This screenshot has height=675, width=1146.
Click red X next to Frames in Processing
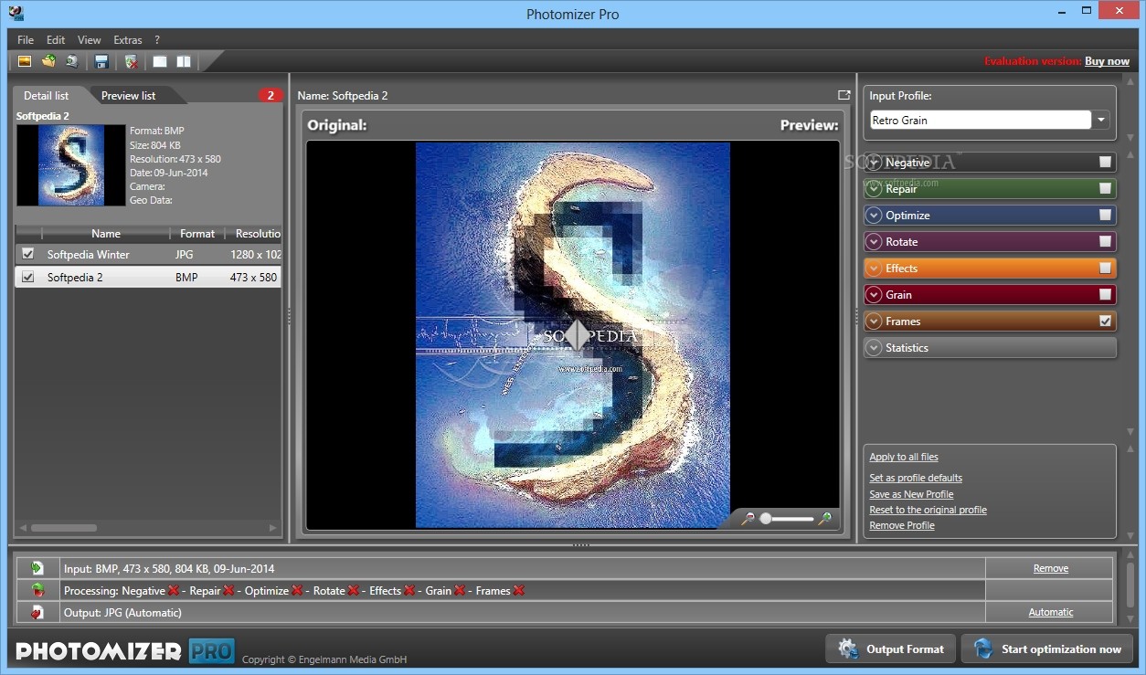518,591
